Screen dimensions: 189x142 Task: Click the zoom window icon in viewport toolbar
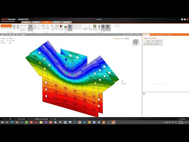tap(6, 35)
